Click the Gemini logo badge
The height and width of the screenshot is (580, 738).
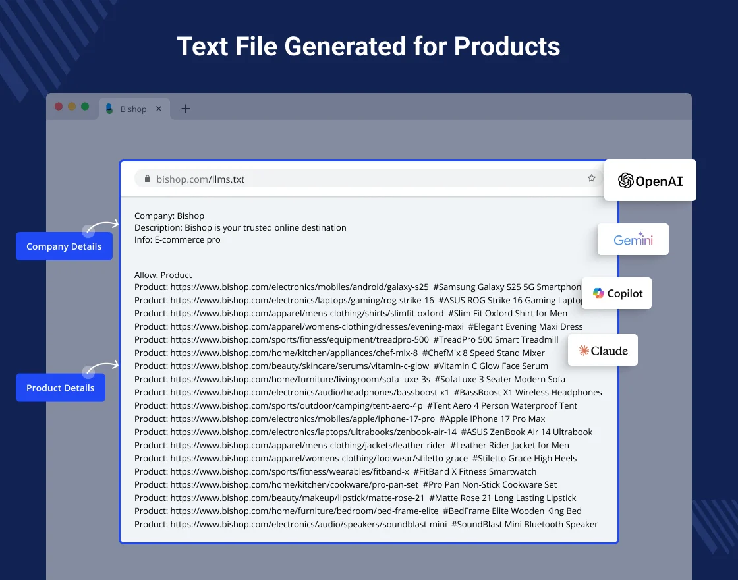point(633,239)
